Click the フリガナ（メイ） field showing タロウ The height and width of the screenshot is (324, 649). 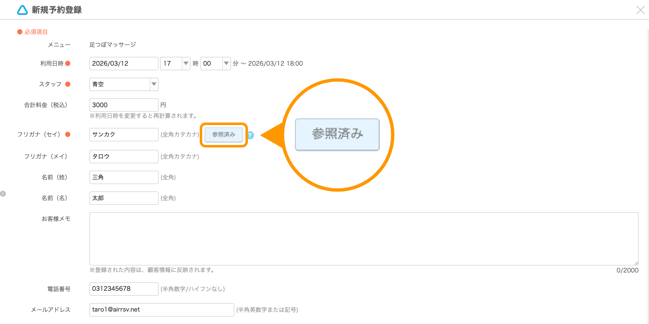124,156
